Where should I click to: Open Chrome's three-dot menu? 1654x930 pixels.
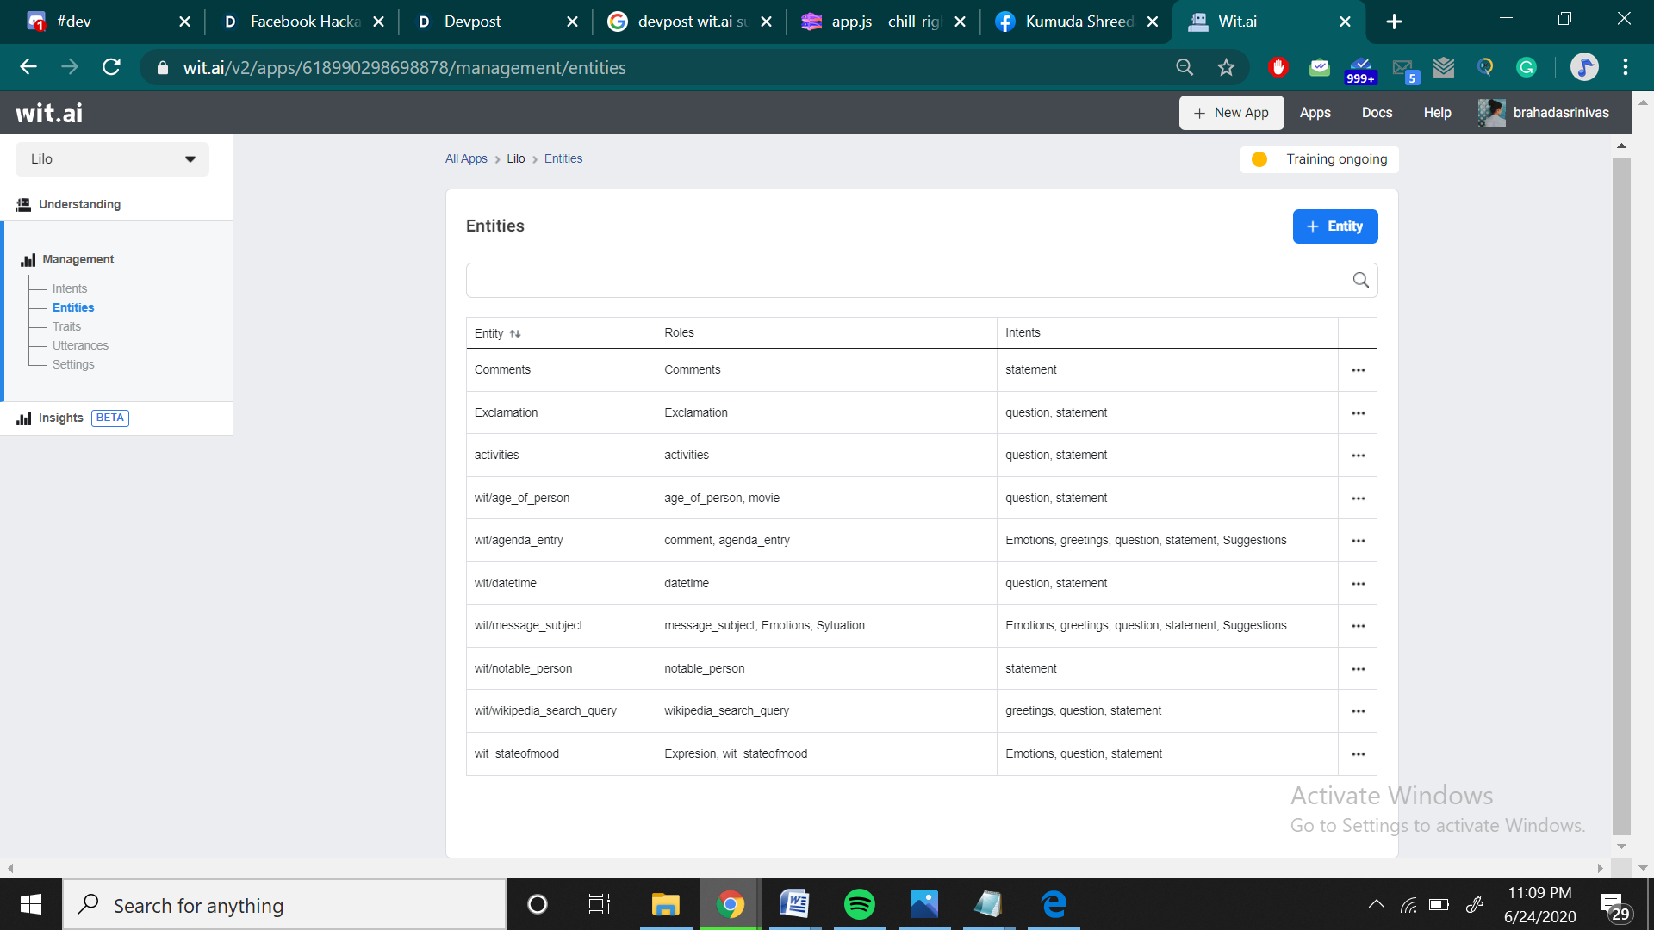1625,67
